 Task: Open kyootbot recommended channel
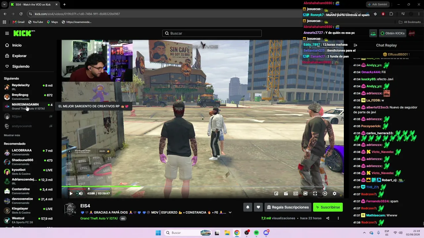[x=28, y=172]
